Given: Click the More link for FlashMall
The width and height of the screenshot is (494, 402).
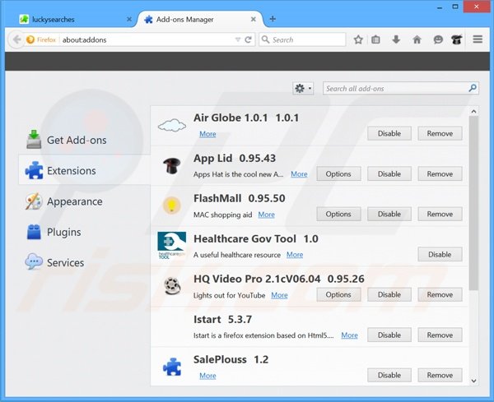Looking at the screenshot, I should click(266, 215).
